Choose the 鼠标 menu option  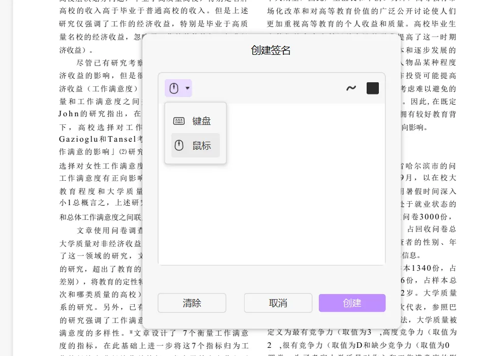pyautogui.click(x=201, y=146)
